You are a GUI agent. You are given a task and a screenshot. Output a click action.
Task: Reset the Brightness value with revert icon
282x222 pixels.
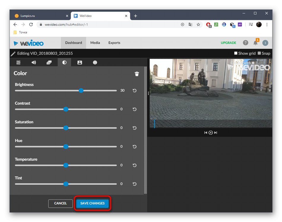(134, 90)
